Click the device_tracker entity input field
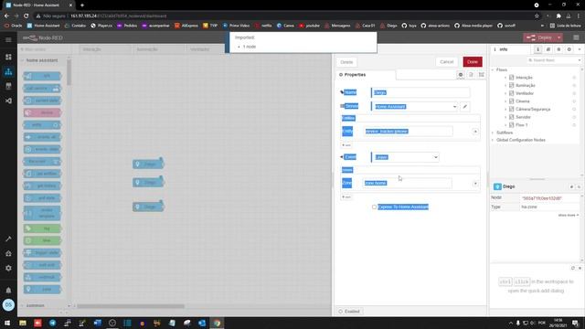Image resolution: width=585 pixels, height=329 pixels. (409, 132)
